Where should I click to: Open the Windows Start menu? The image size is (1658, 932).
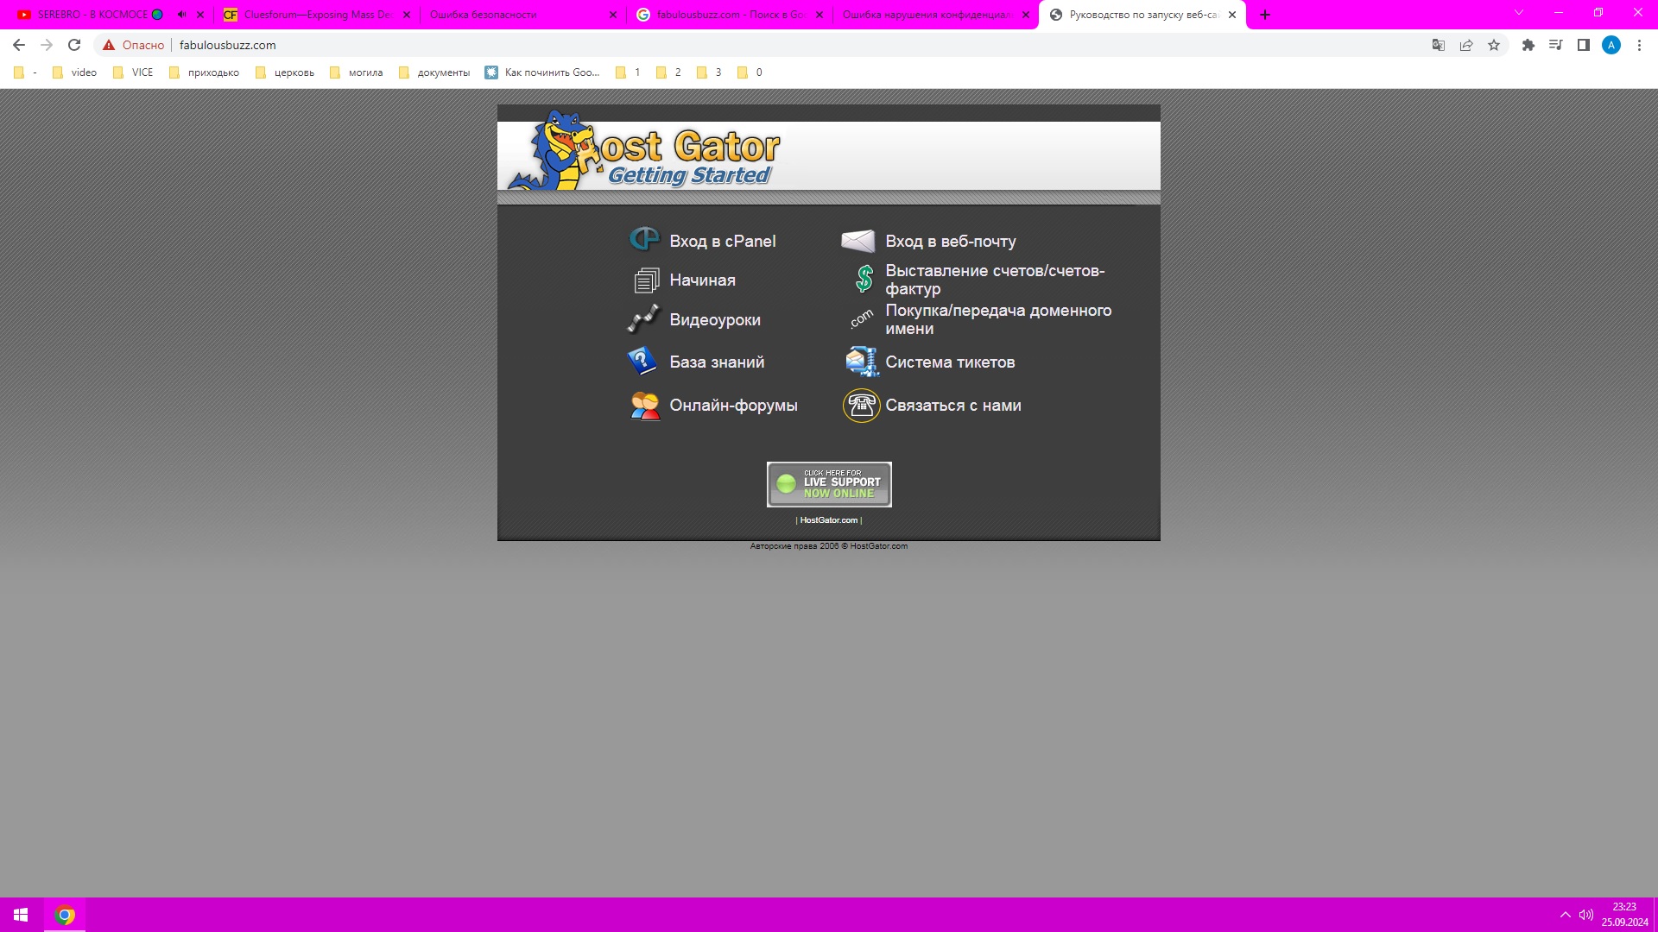point(21,915)
